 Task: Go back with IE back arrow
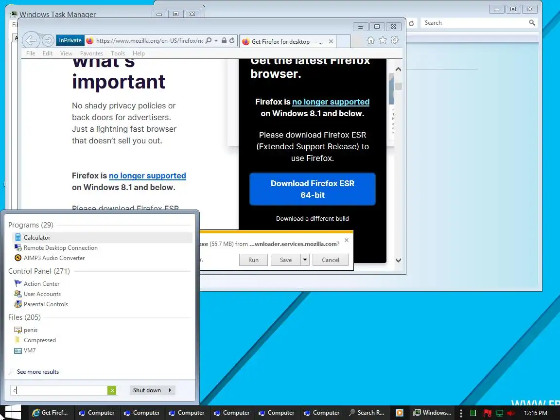pyautogui.click(x=31, y=40)
